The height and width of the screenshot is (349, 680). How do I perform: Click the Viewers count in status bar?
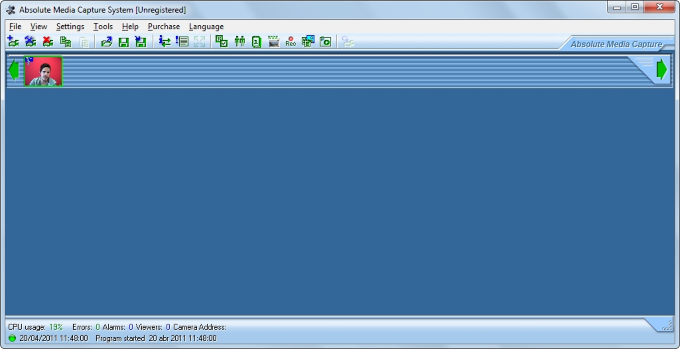pyautogui.click(x=168, y=327)
